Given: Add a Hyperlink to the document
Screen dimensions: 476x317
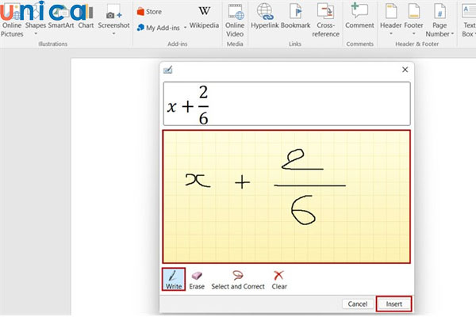Looking at the screenshot, I should (267, 19).
